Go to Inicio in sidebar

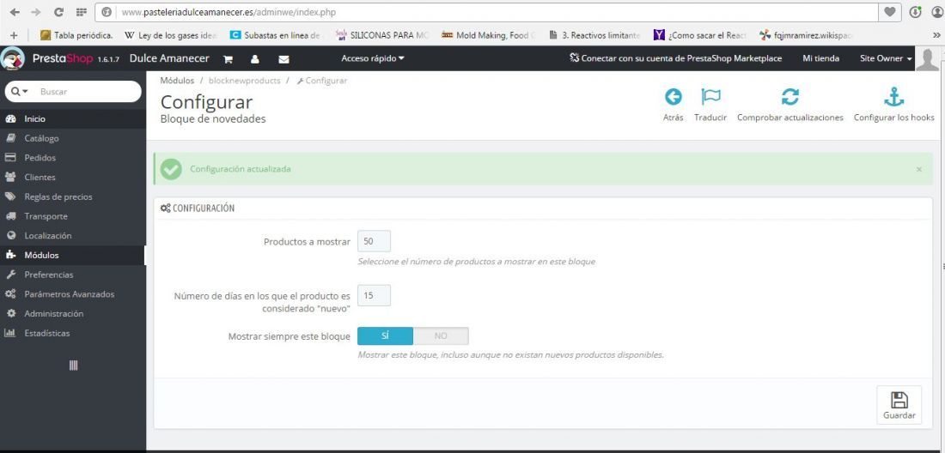coord(73,118)
